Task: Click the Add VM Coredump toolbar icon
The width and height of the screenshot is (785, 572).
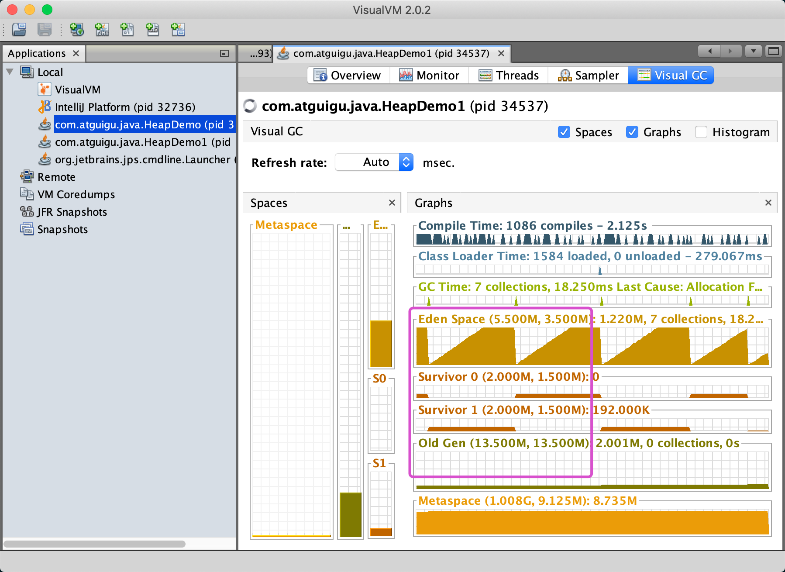Action: (127, 29)
